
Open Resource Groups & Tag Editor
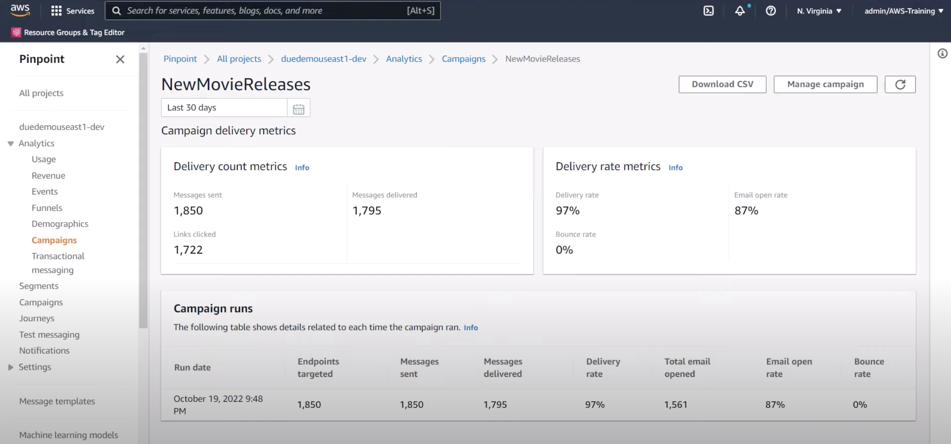(68, 32)
